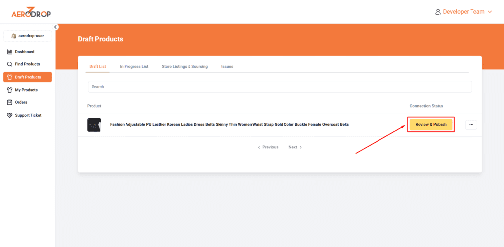Click the Find Products magnifier icon
This screenshot has height=247, width=504.
coord(10,64)
